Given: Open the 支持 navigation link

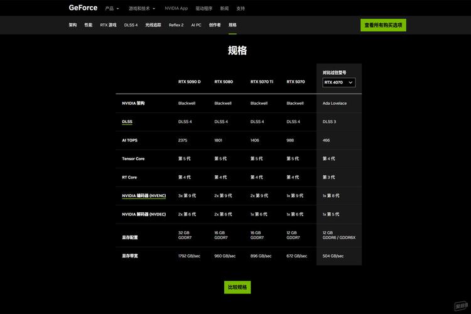Looking at the screenshot, I should (241, 9).
